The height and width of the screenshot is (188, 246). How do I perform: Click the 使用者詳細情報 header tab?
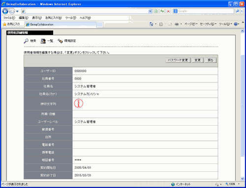(30, 33)
